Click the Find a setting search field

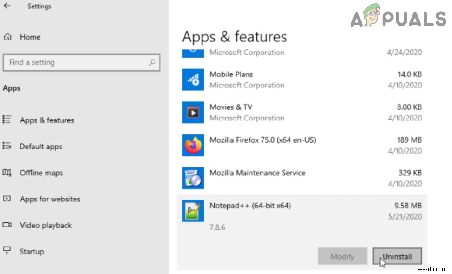click(81, 62)
